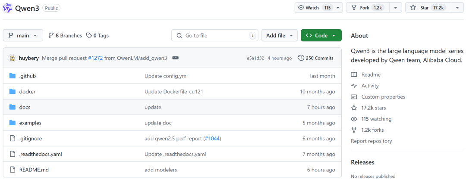View the 0 Tags link
This screenshot has height=180, width=466.
coord(98,36)
